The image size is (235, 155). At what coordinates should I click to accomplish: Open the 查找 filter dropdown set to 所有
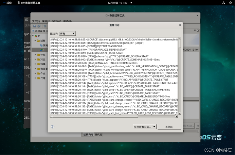[x=68, y=33]
